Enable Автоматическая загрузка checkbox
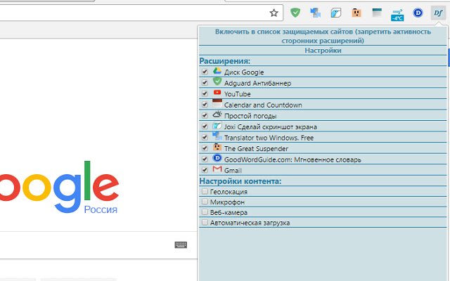 coord(205,222)
